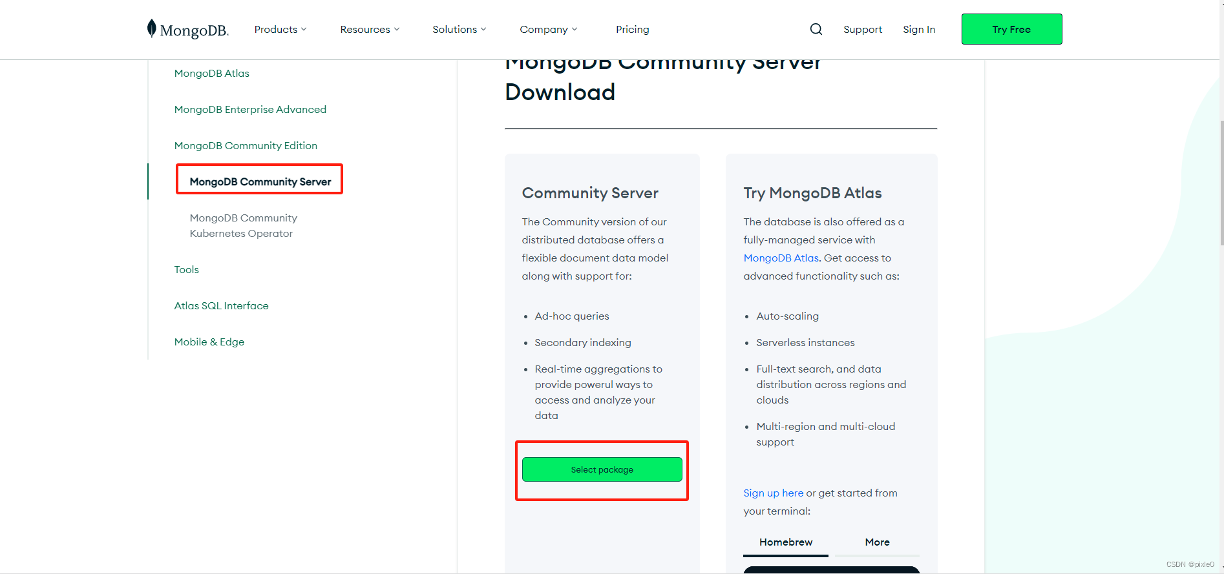Switch to the Homebrew tab

click(x=786, y=542)
